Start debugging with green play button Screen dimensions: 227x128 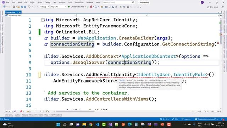(69, 7)
